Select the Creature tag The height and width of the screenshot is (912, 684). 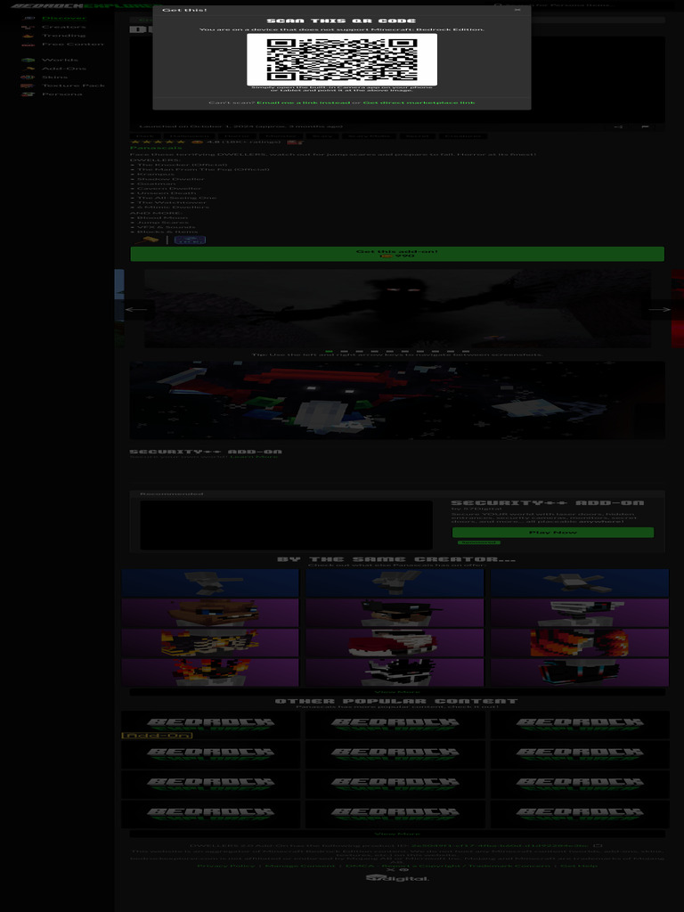[x=463, y=136]
